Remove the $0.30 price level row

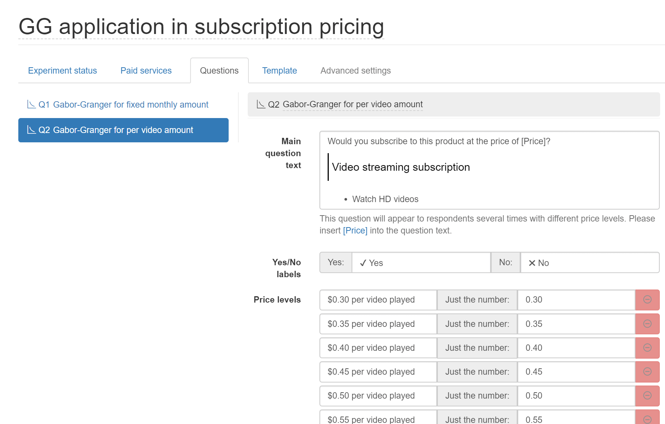click(x=647, y=300)
